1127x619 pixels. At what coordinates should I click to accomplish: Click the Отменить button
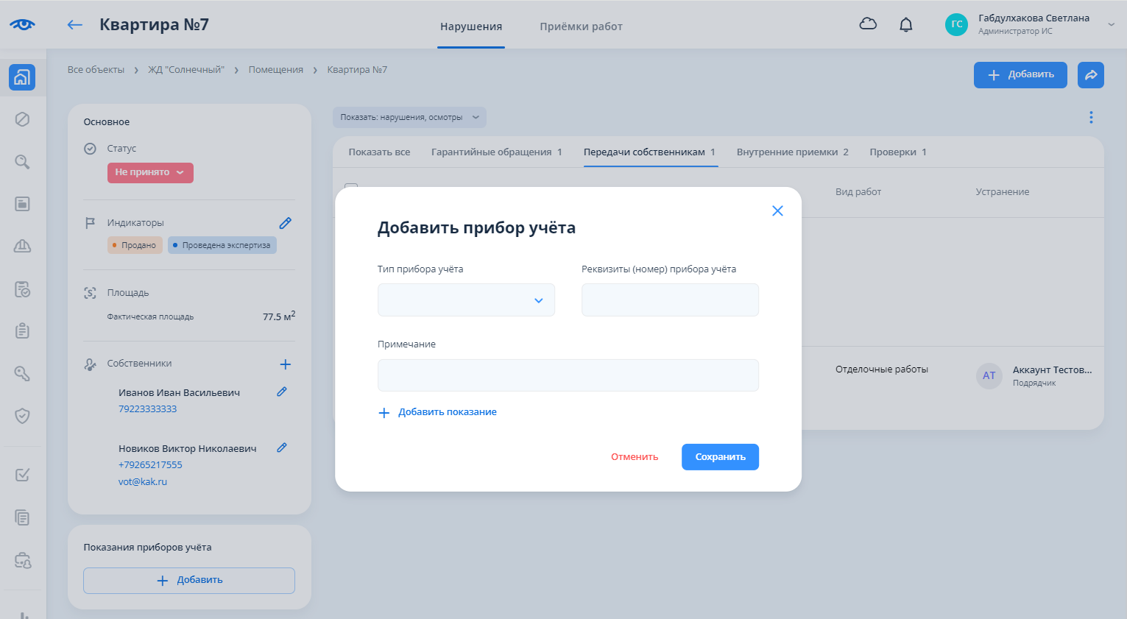[x=635, y=457]
